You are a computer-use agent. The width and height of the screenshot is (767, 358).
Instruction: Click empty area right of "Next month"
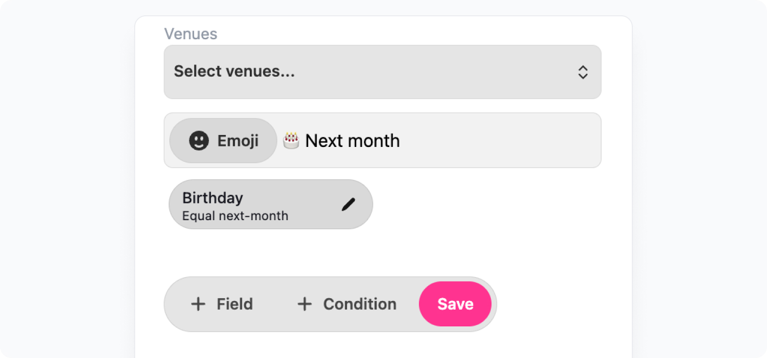point(499,141)
